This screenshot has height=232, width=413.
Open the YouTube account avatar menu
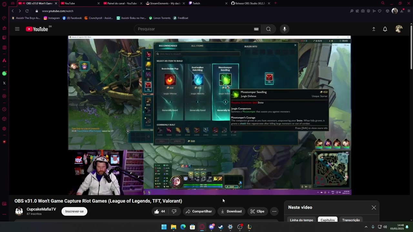click(x=399, y=29)
